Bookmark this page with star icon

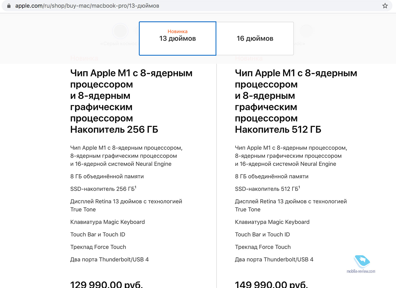(385, 6)
